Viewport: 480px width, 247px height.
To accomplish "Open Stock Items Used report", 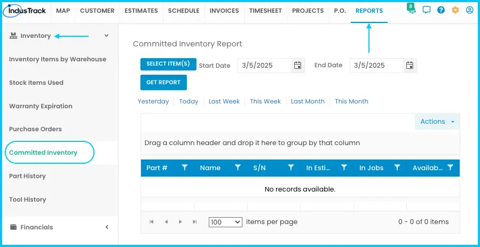I will pyautogui.click(x=36, y=83).
